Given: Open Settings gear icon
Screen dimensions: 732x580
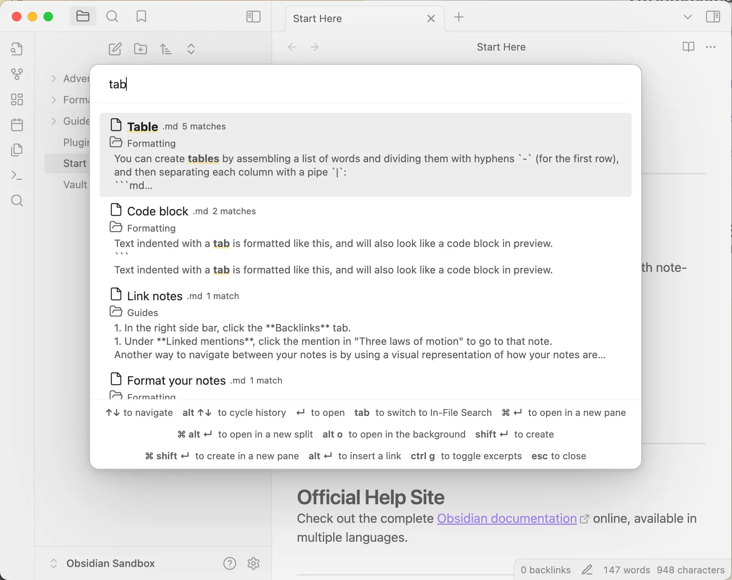Looking at the screenshot, I should tap(253, 563).
